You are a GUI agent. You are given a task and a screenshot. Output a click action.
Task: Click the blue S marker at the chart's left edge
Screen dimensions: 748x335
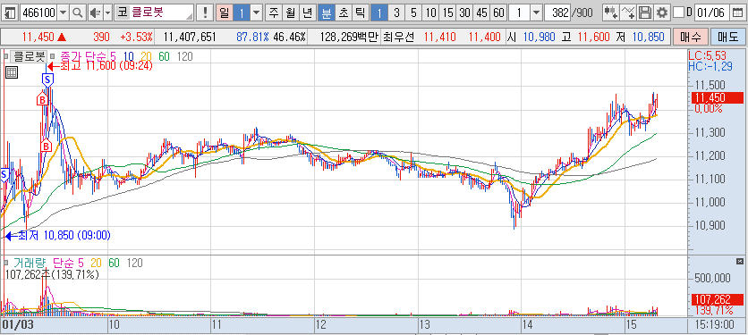(x=4, y=175)
